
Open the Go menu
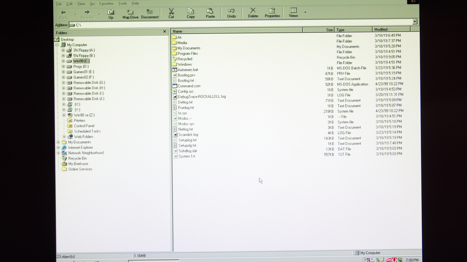coord(92,4)
